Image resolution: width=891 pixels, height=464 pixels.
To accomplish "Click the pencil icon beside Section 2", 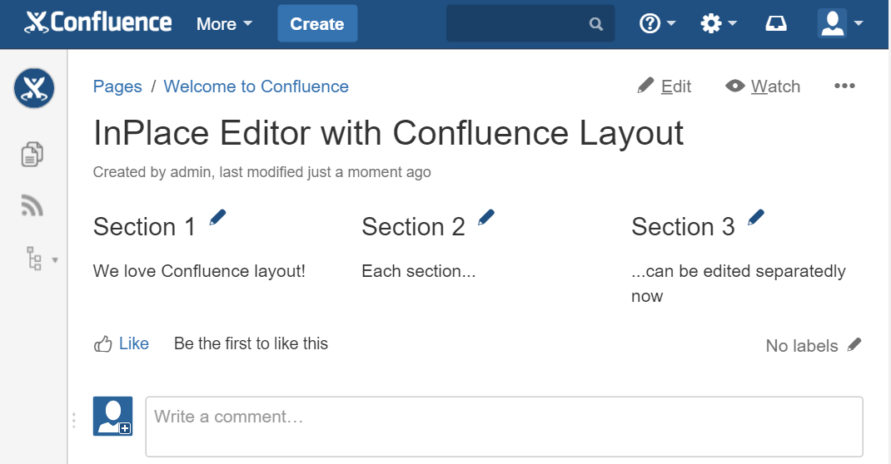I will click(x=486, y=218).
